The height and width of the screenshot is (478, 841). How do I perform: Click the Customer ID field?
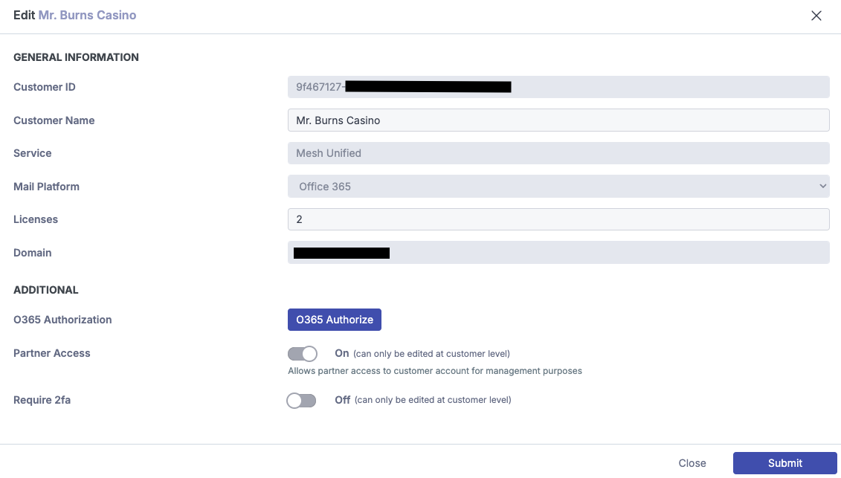click(x=558, y=86)
